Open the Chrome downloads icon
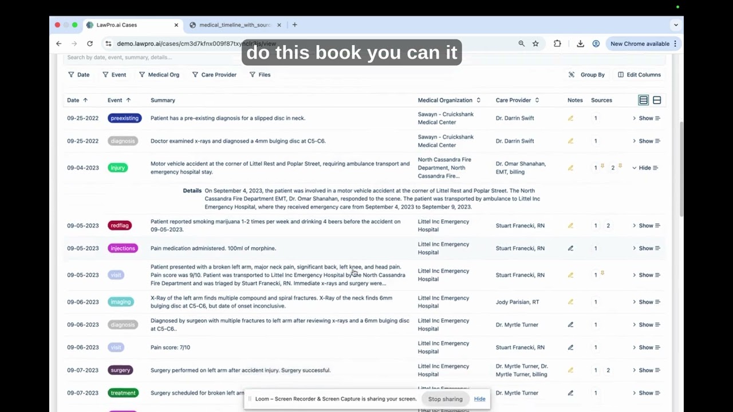733x412 pixels. [580, 43]
